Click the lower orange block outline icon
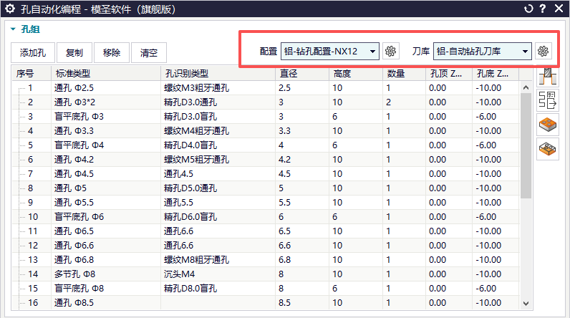570x318 pixels. click(548, 148)
